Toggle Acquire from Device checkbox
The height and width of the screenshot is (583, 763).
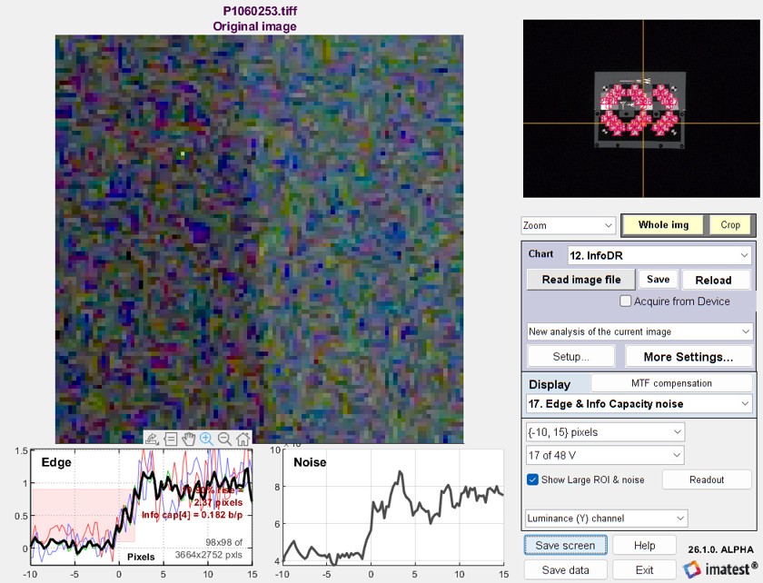[625, 301]
